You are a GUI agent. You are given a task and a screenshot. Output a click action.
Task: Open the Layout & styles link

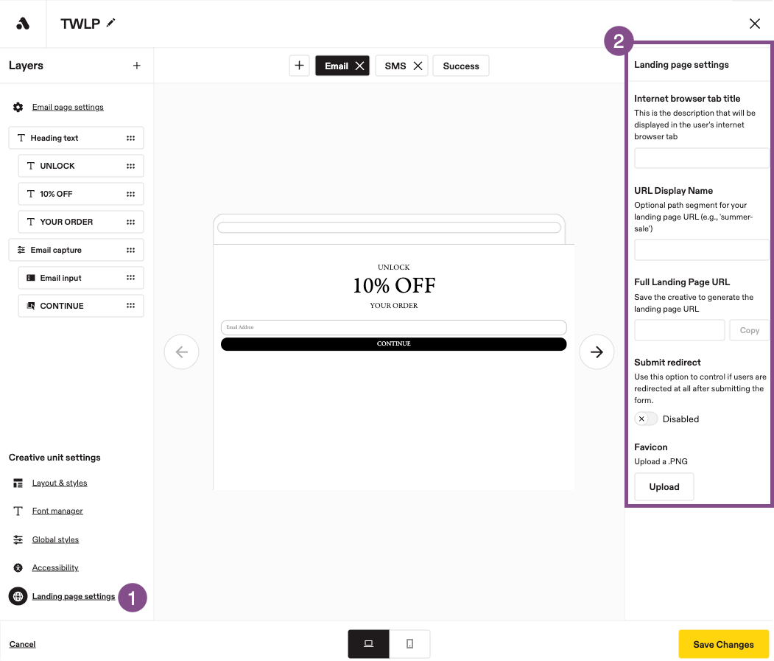click(x=60, y=483)
